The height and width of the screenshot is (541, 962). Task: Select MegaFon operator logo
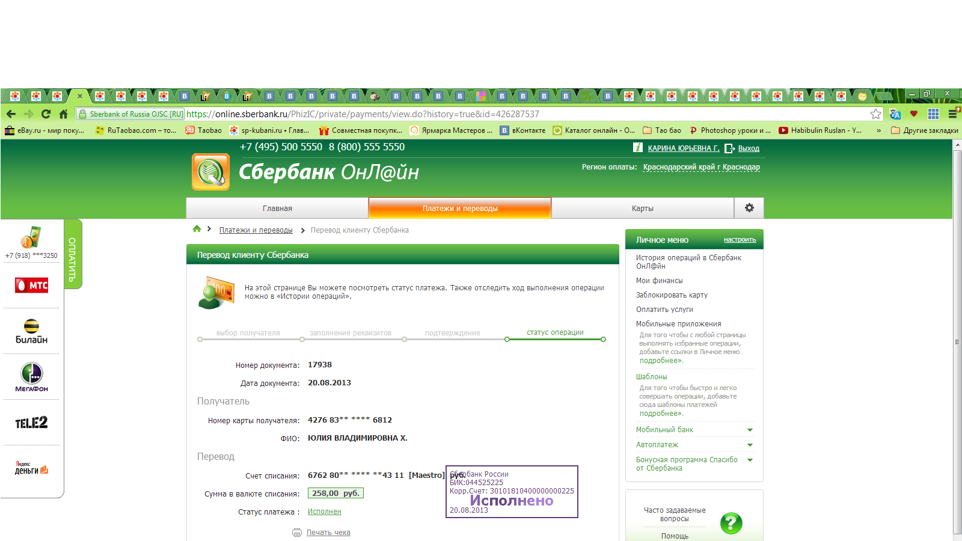click(x=31, y=377)
